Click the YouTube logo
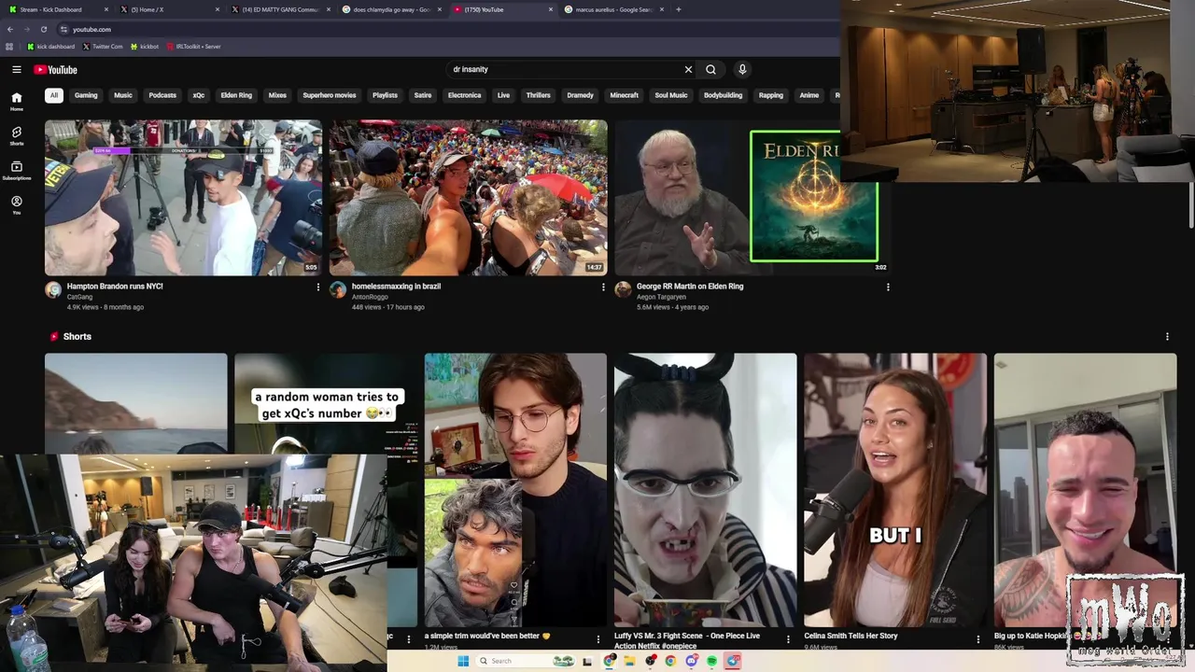The height and width of the screenshot is (672, 1195). (55, 70)
